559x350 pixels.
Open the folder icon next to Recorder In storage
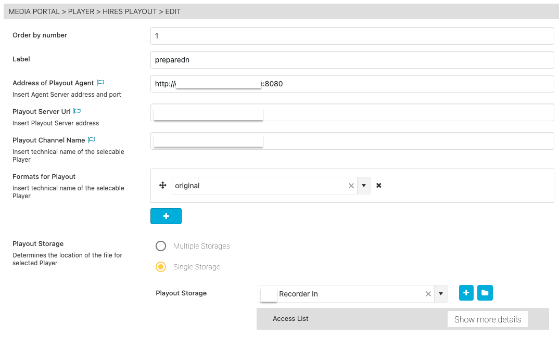485,293
